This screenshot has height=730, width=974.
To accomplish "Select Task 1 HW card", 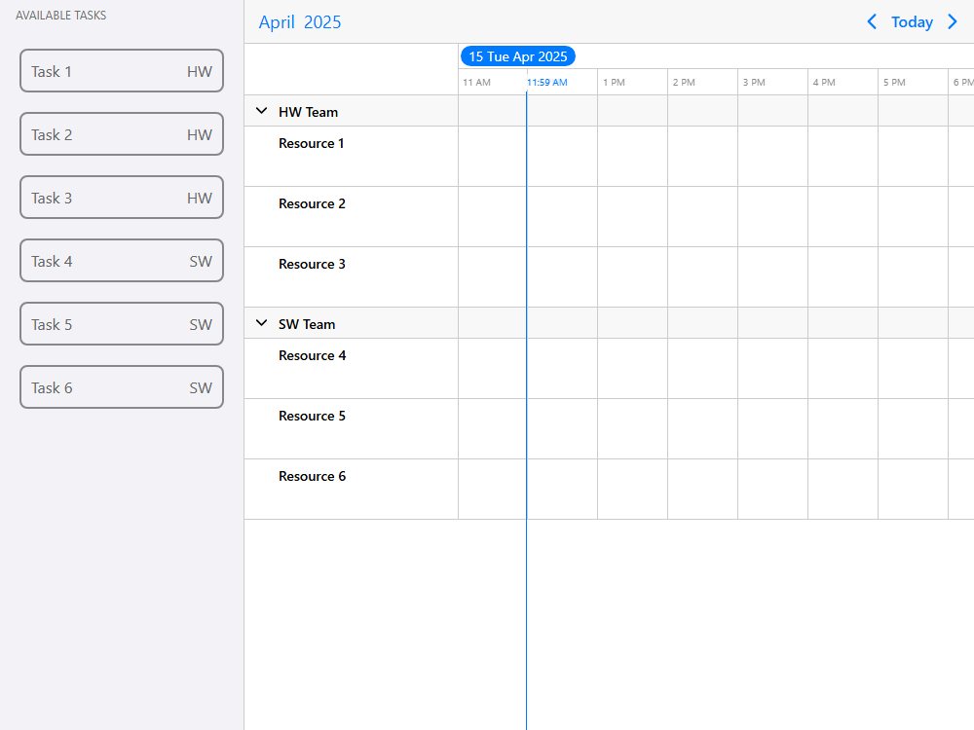I will click(122, 71).
